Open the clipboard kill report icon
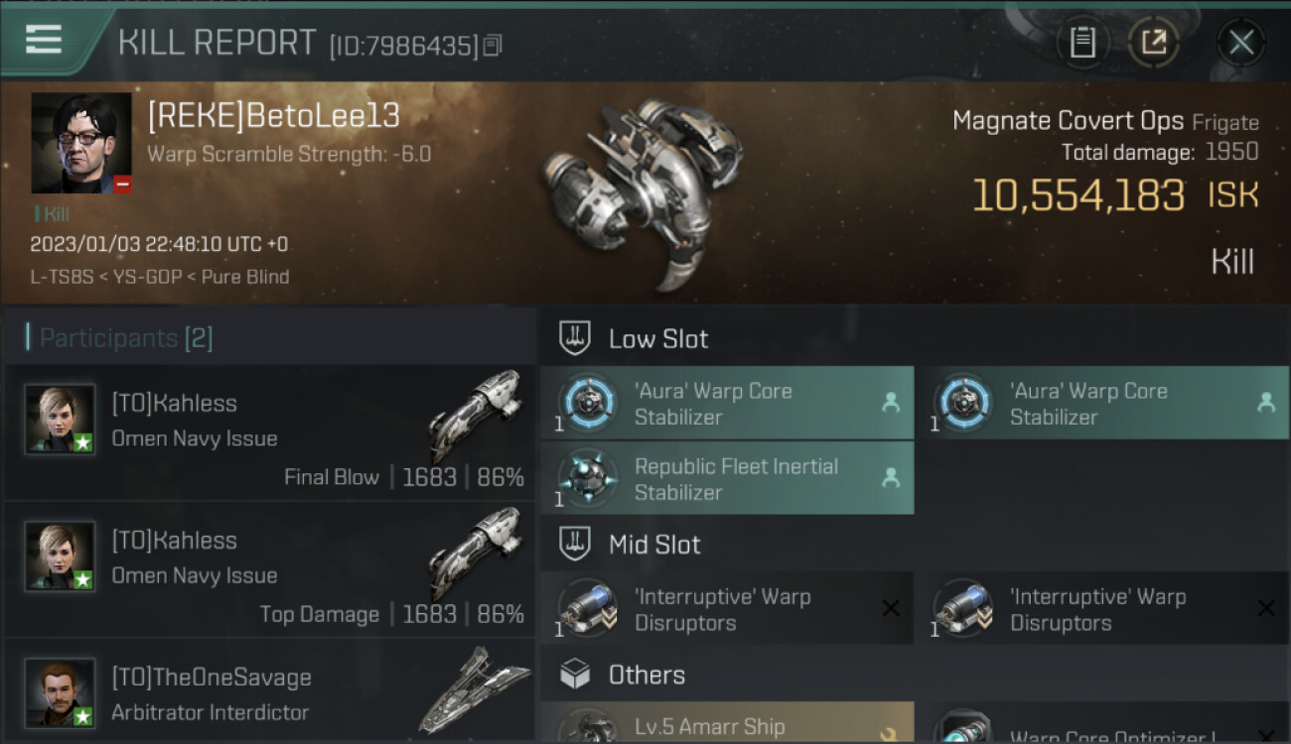1291x744 pixels. pos(1082,42)
